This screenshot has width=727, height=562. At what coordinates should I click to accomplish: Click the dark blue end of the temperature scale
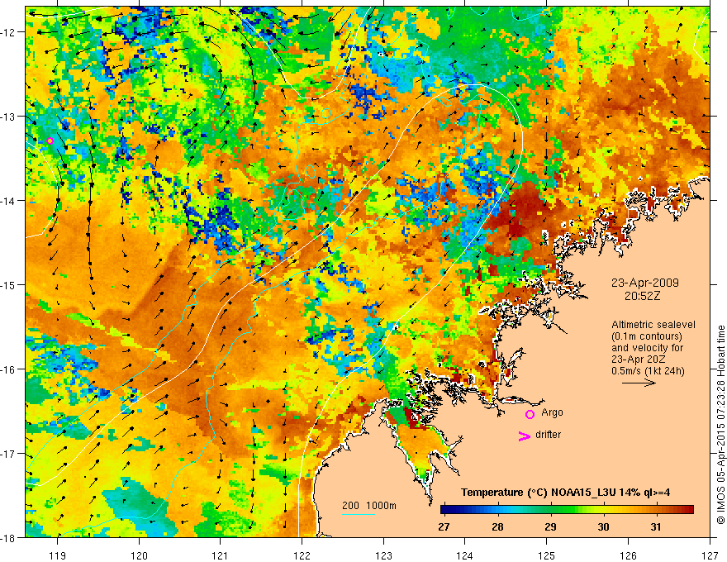pyautogui.click(x=444, y=510)
